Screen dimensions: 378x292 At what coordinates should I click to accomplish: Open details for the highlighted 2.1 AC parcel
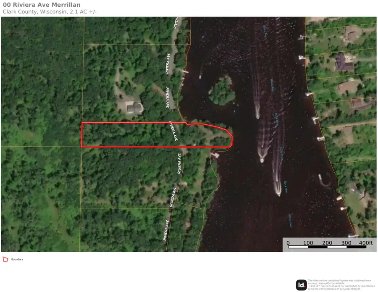155,134
